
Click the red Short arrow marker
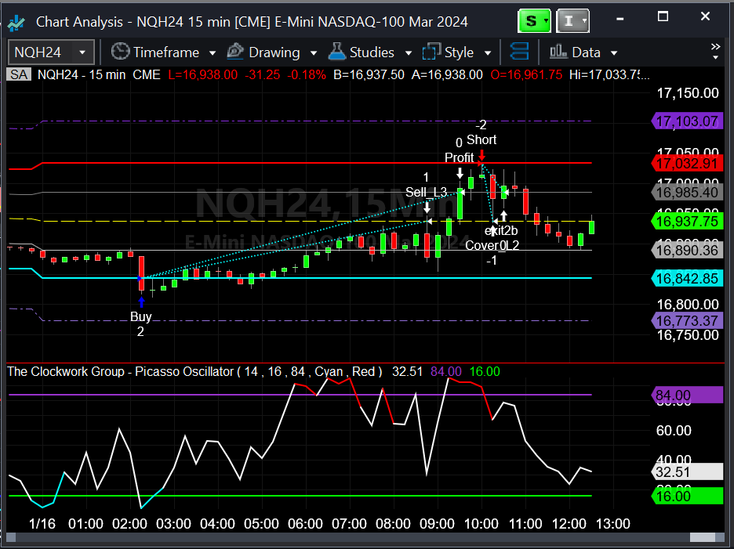click(481, 156)
